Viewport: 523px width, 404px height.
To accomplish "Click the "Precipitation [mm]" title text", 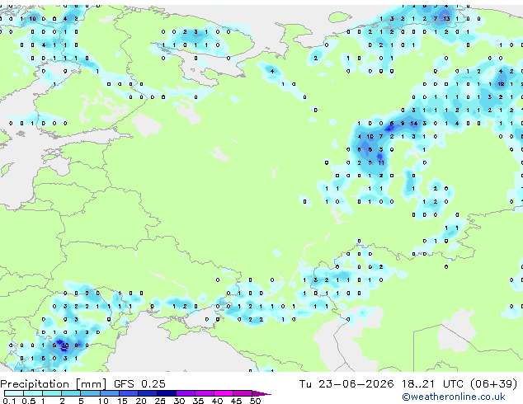I will point(54,384).
